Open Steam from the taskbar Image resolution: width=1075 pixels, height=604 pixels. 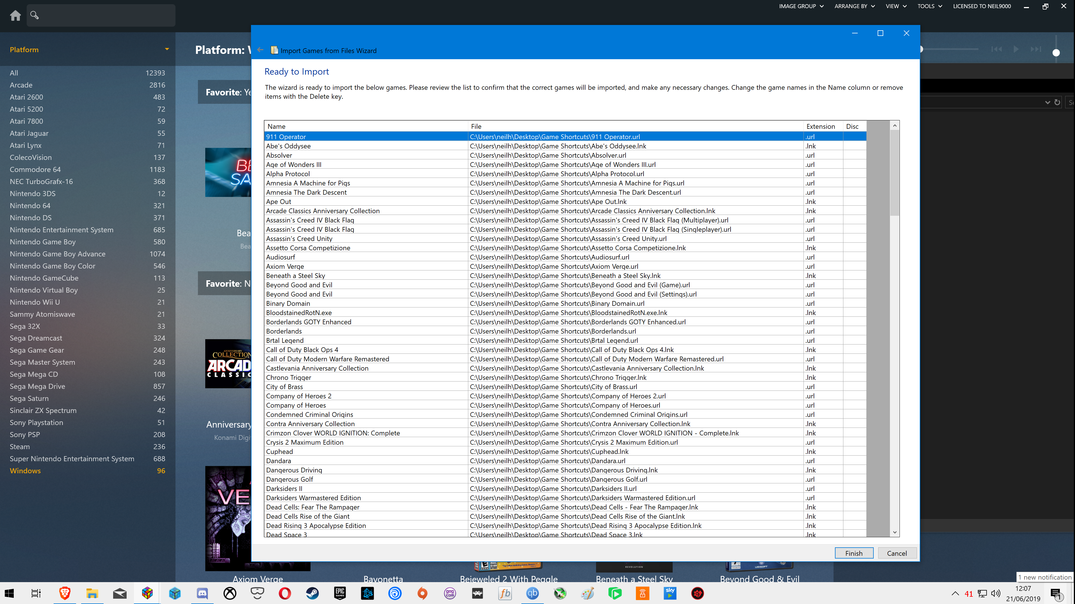pyautogui.click(x=312, y=593)
